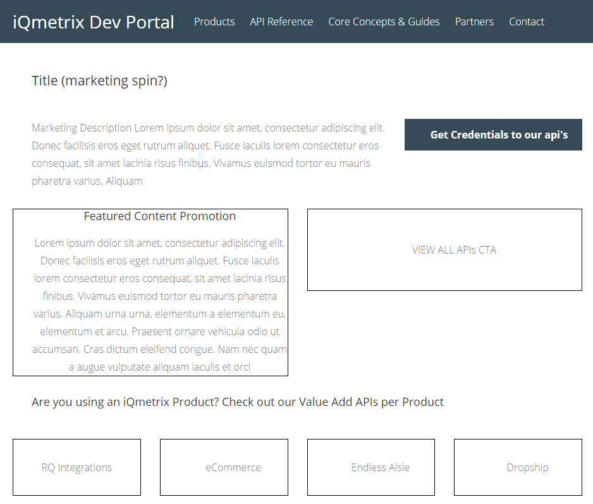Click the final word 'Aliquam' of marketing paragraph
593x504 pixels.
(x=124, y=181)
